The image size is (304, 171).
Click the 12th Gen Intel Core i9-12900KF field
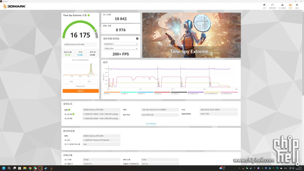tap(160, 110)
